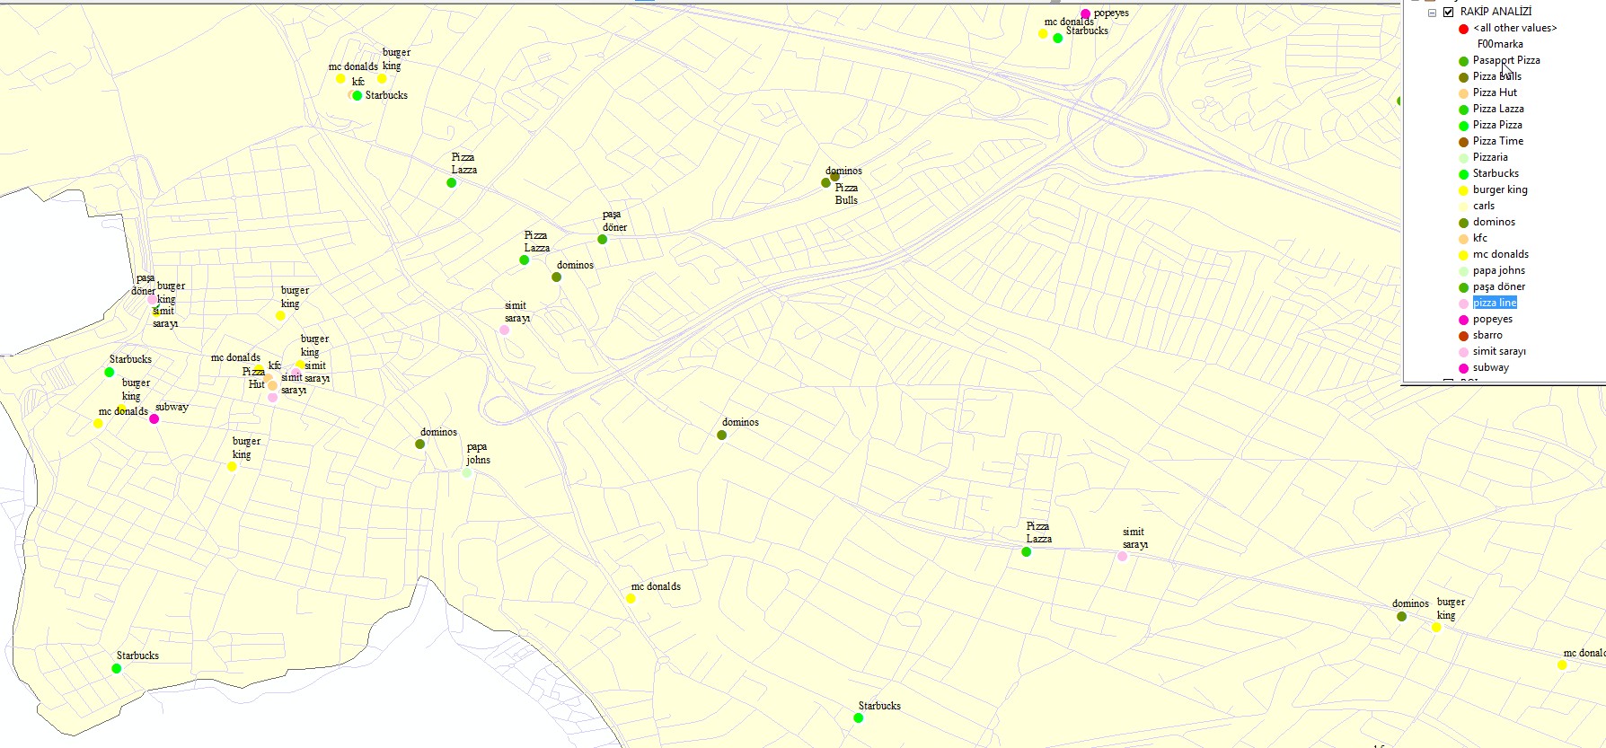
Task: Select the simit sarayı legend label
Action: tap(1499, 351)
